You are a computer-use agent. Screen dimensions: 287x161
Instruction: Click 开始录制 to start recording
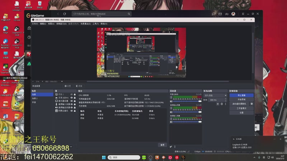tap(241, 99)
